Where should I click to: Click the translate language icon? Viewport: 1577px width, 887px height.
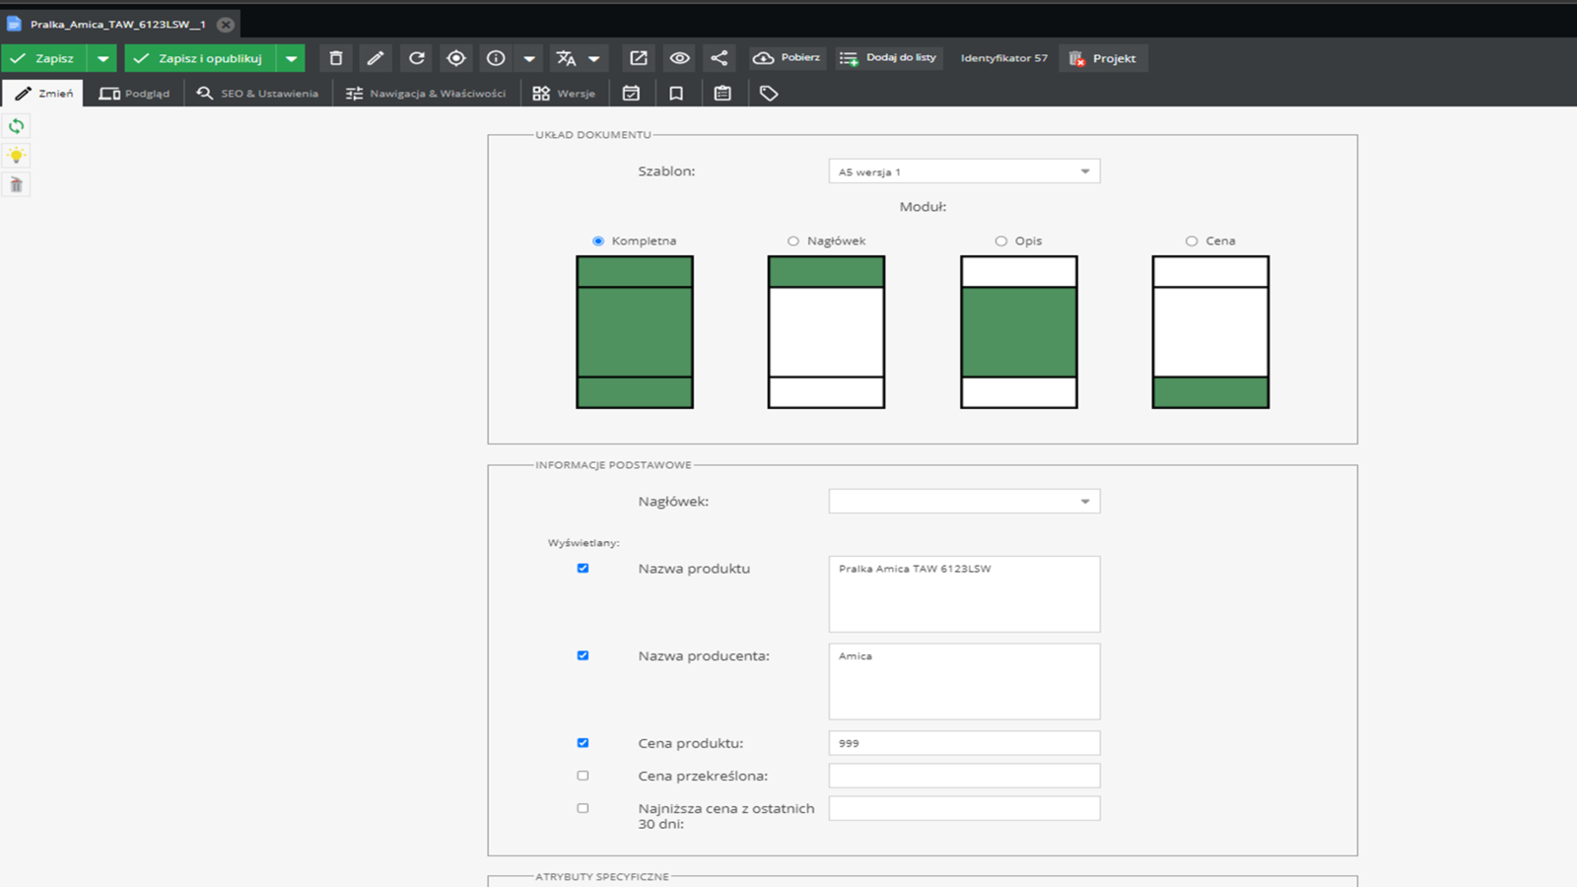pyautogui.click(x=566, y=58)
